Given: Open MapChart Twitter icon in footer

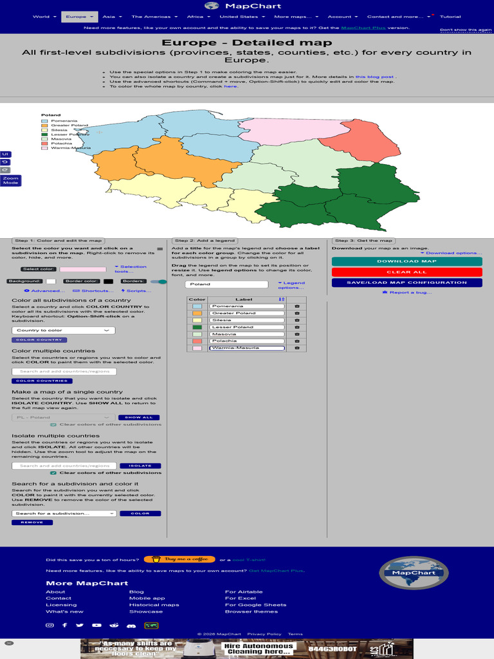Looking at the screenshot, I should tap(80, 625).
